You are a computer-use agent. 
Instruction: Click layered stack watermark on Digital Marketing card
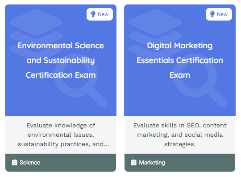tap(155, 32)
